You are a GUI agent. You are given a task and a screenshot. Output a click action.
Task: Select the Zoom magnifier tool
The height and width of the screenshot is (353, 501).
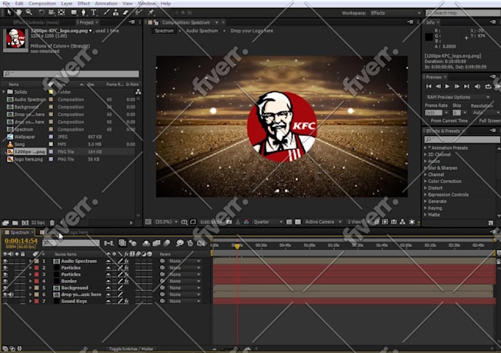[x=28, y=12]
